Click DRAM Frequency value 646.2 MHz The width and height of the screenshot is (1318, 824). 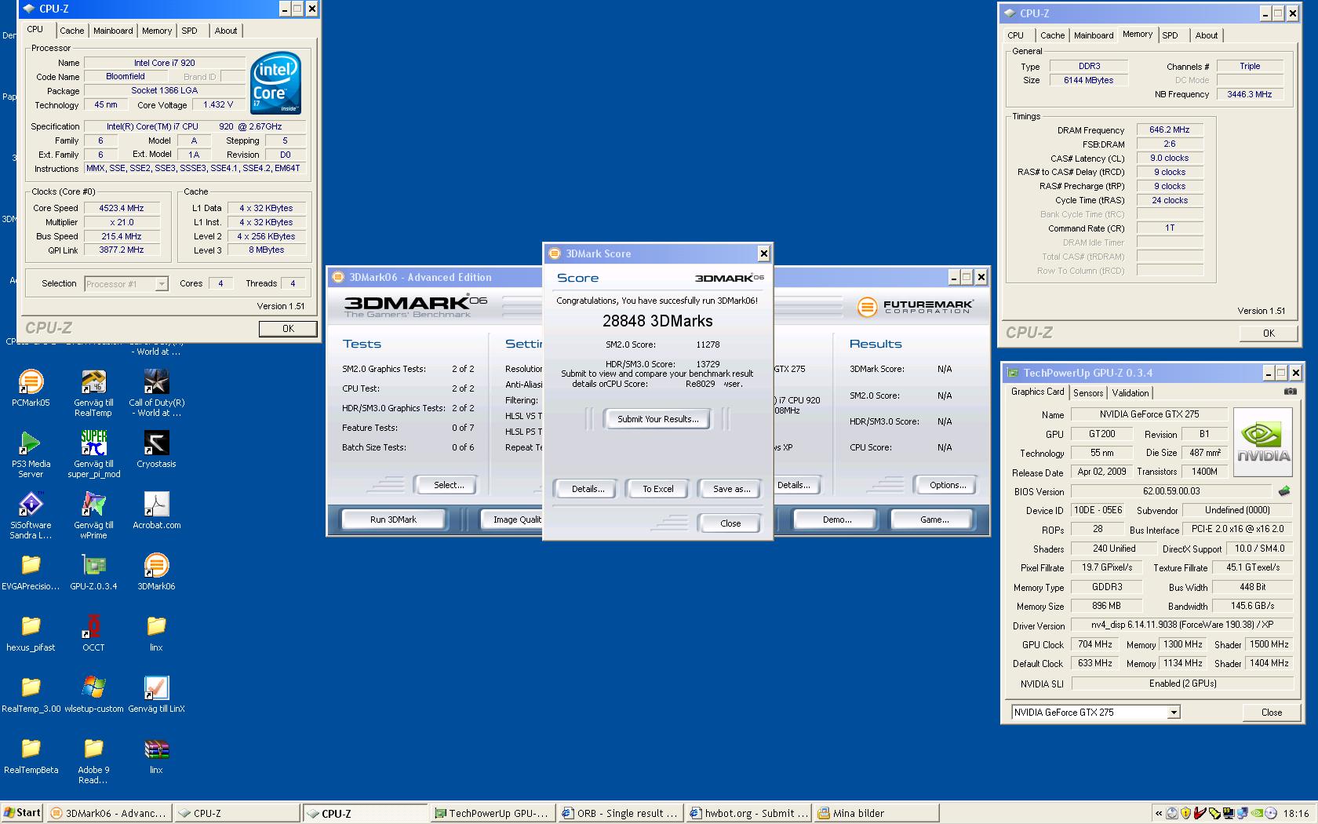(1169, 130)
